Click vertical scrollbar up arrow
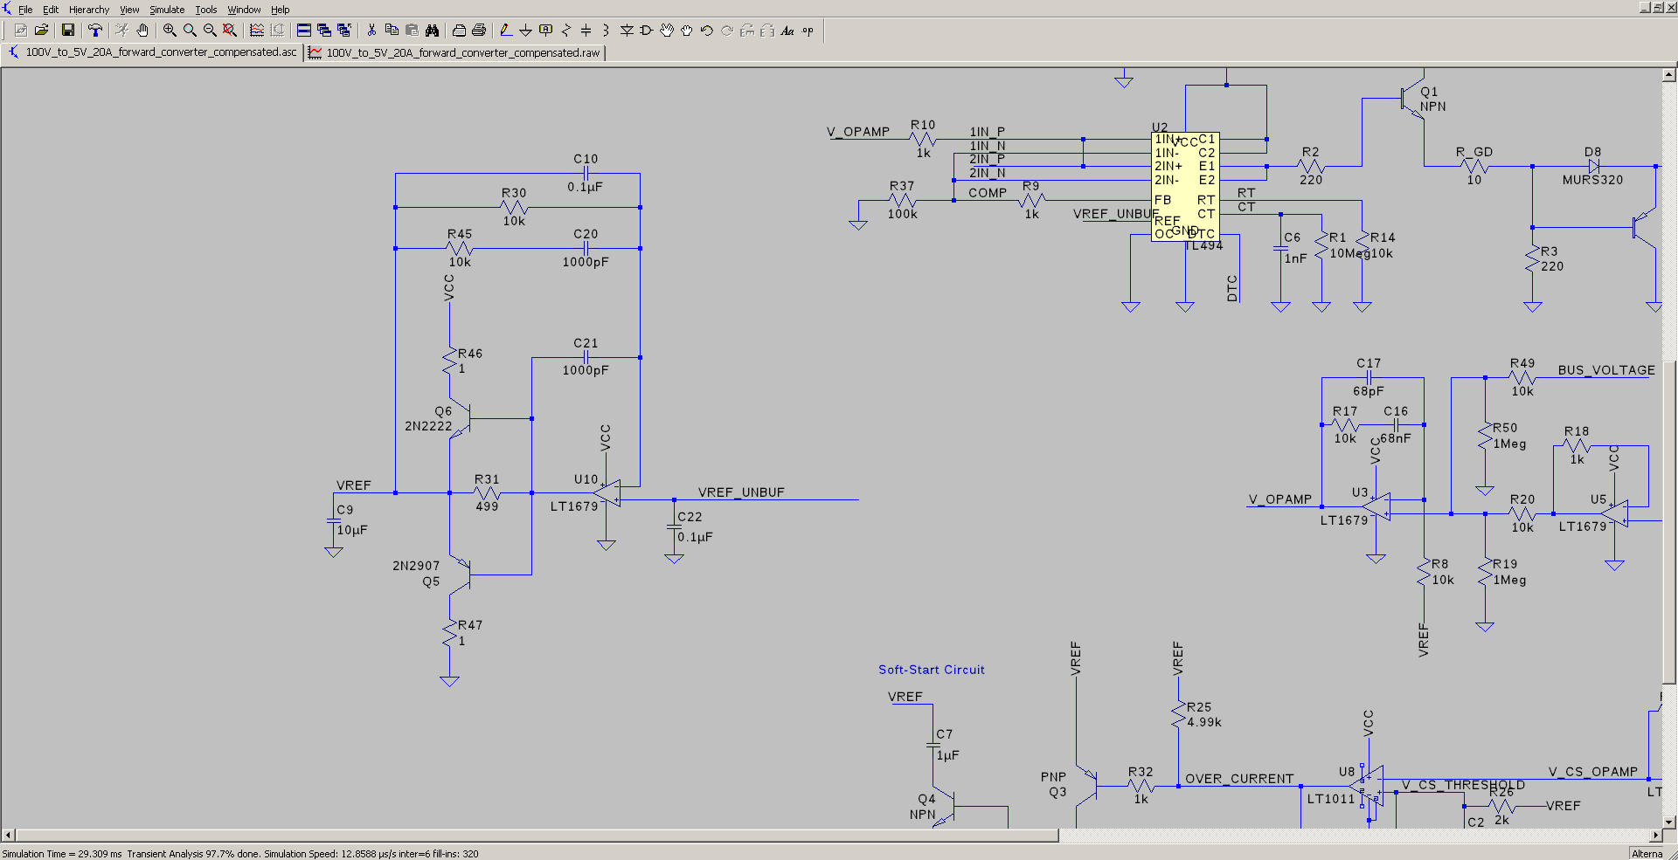Viewport: 1678px width, 860px height. click(1669, 75)
